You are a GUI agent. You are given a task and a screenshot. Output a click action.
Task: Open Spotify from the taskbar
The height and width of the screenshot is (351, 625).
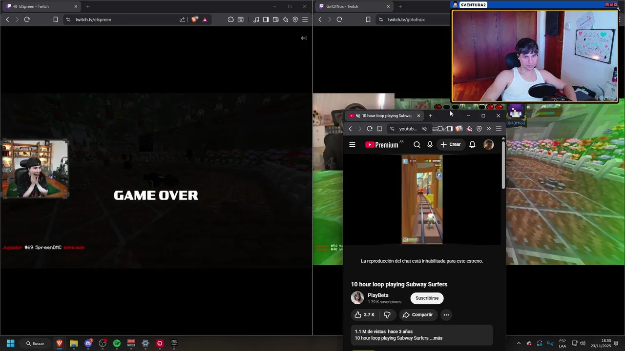117,343
